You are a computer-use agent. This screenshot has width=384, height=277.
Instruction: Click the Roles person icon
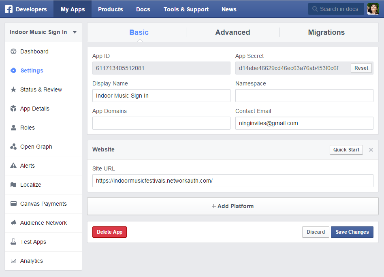tap(13, 128)
